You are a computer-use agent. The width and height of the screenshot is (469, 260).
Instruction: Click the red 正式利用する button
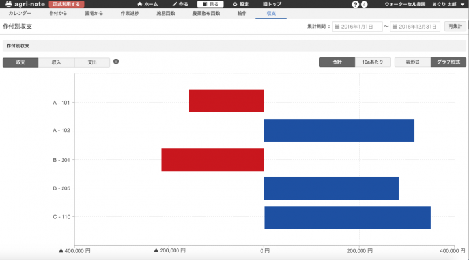pyautogui.click(x=66, y=4)
